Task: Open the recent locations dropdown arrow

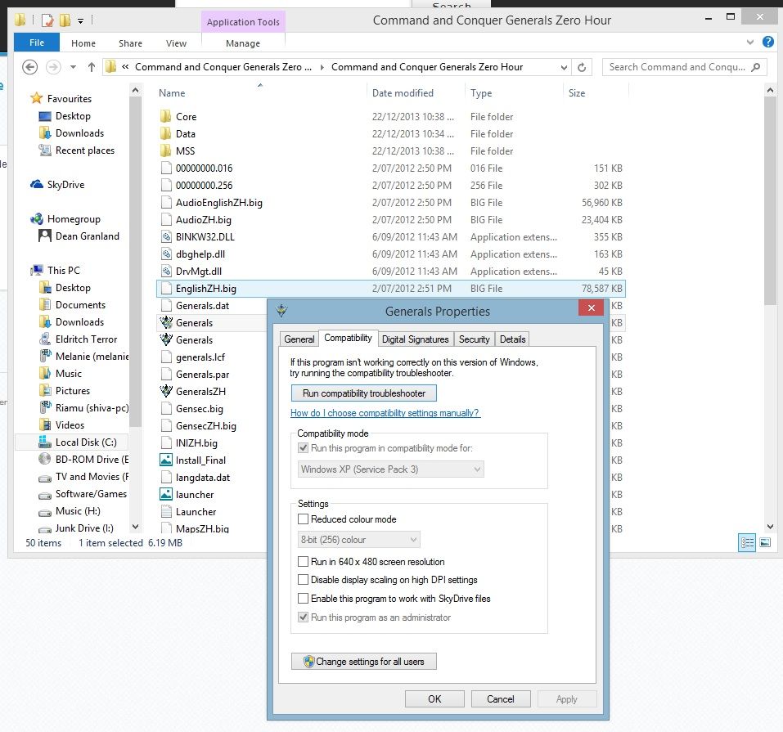Action: pos(74,67)
